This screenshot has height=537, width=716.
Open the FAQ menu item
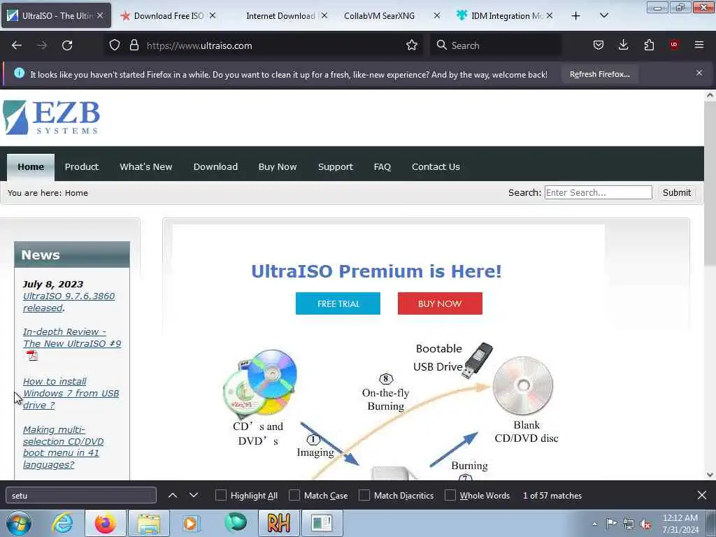[382, 166]
